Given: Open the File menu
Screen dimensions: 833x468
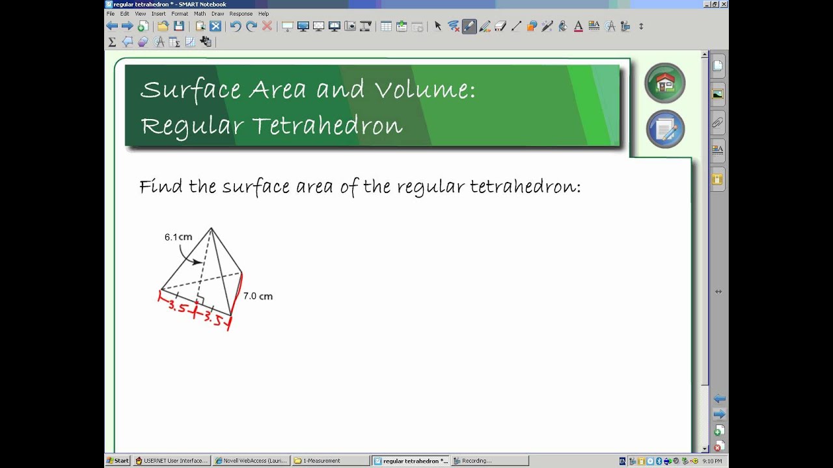Looking at the screenshot, I should (x=111, y=14).
